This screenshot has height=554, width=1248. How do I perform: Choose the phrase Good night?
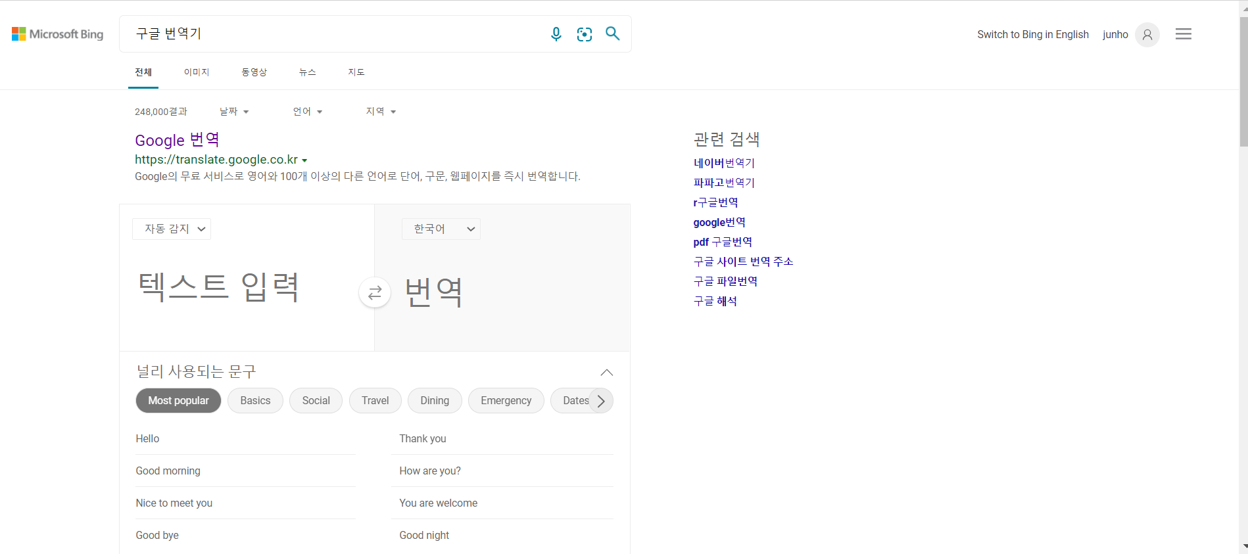424,536
